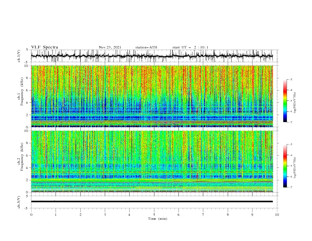Click the "10" minute tick on the time axis

coord(277,215)
